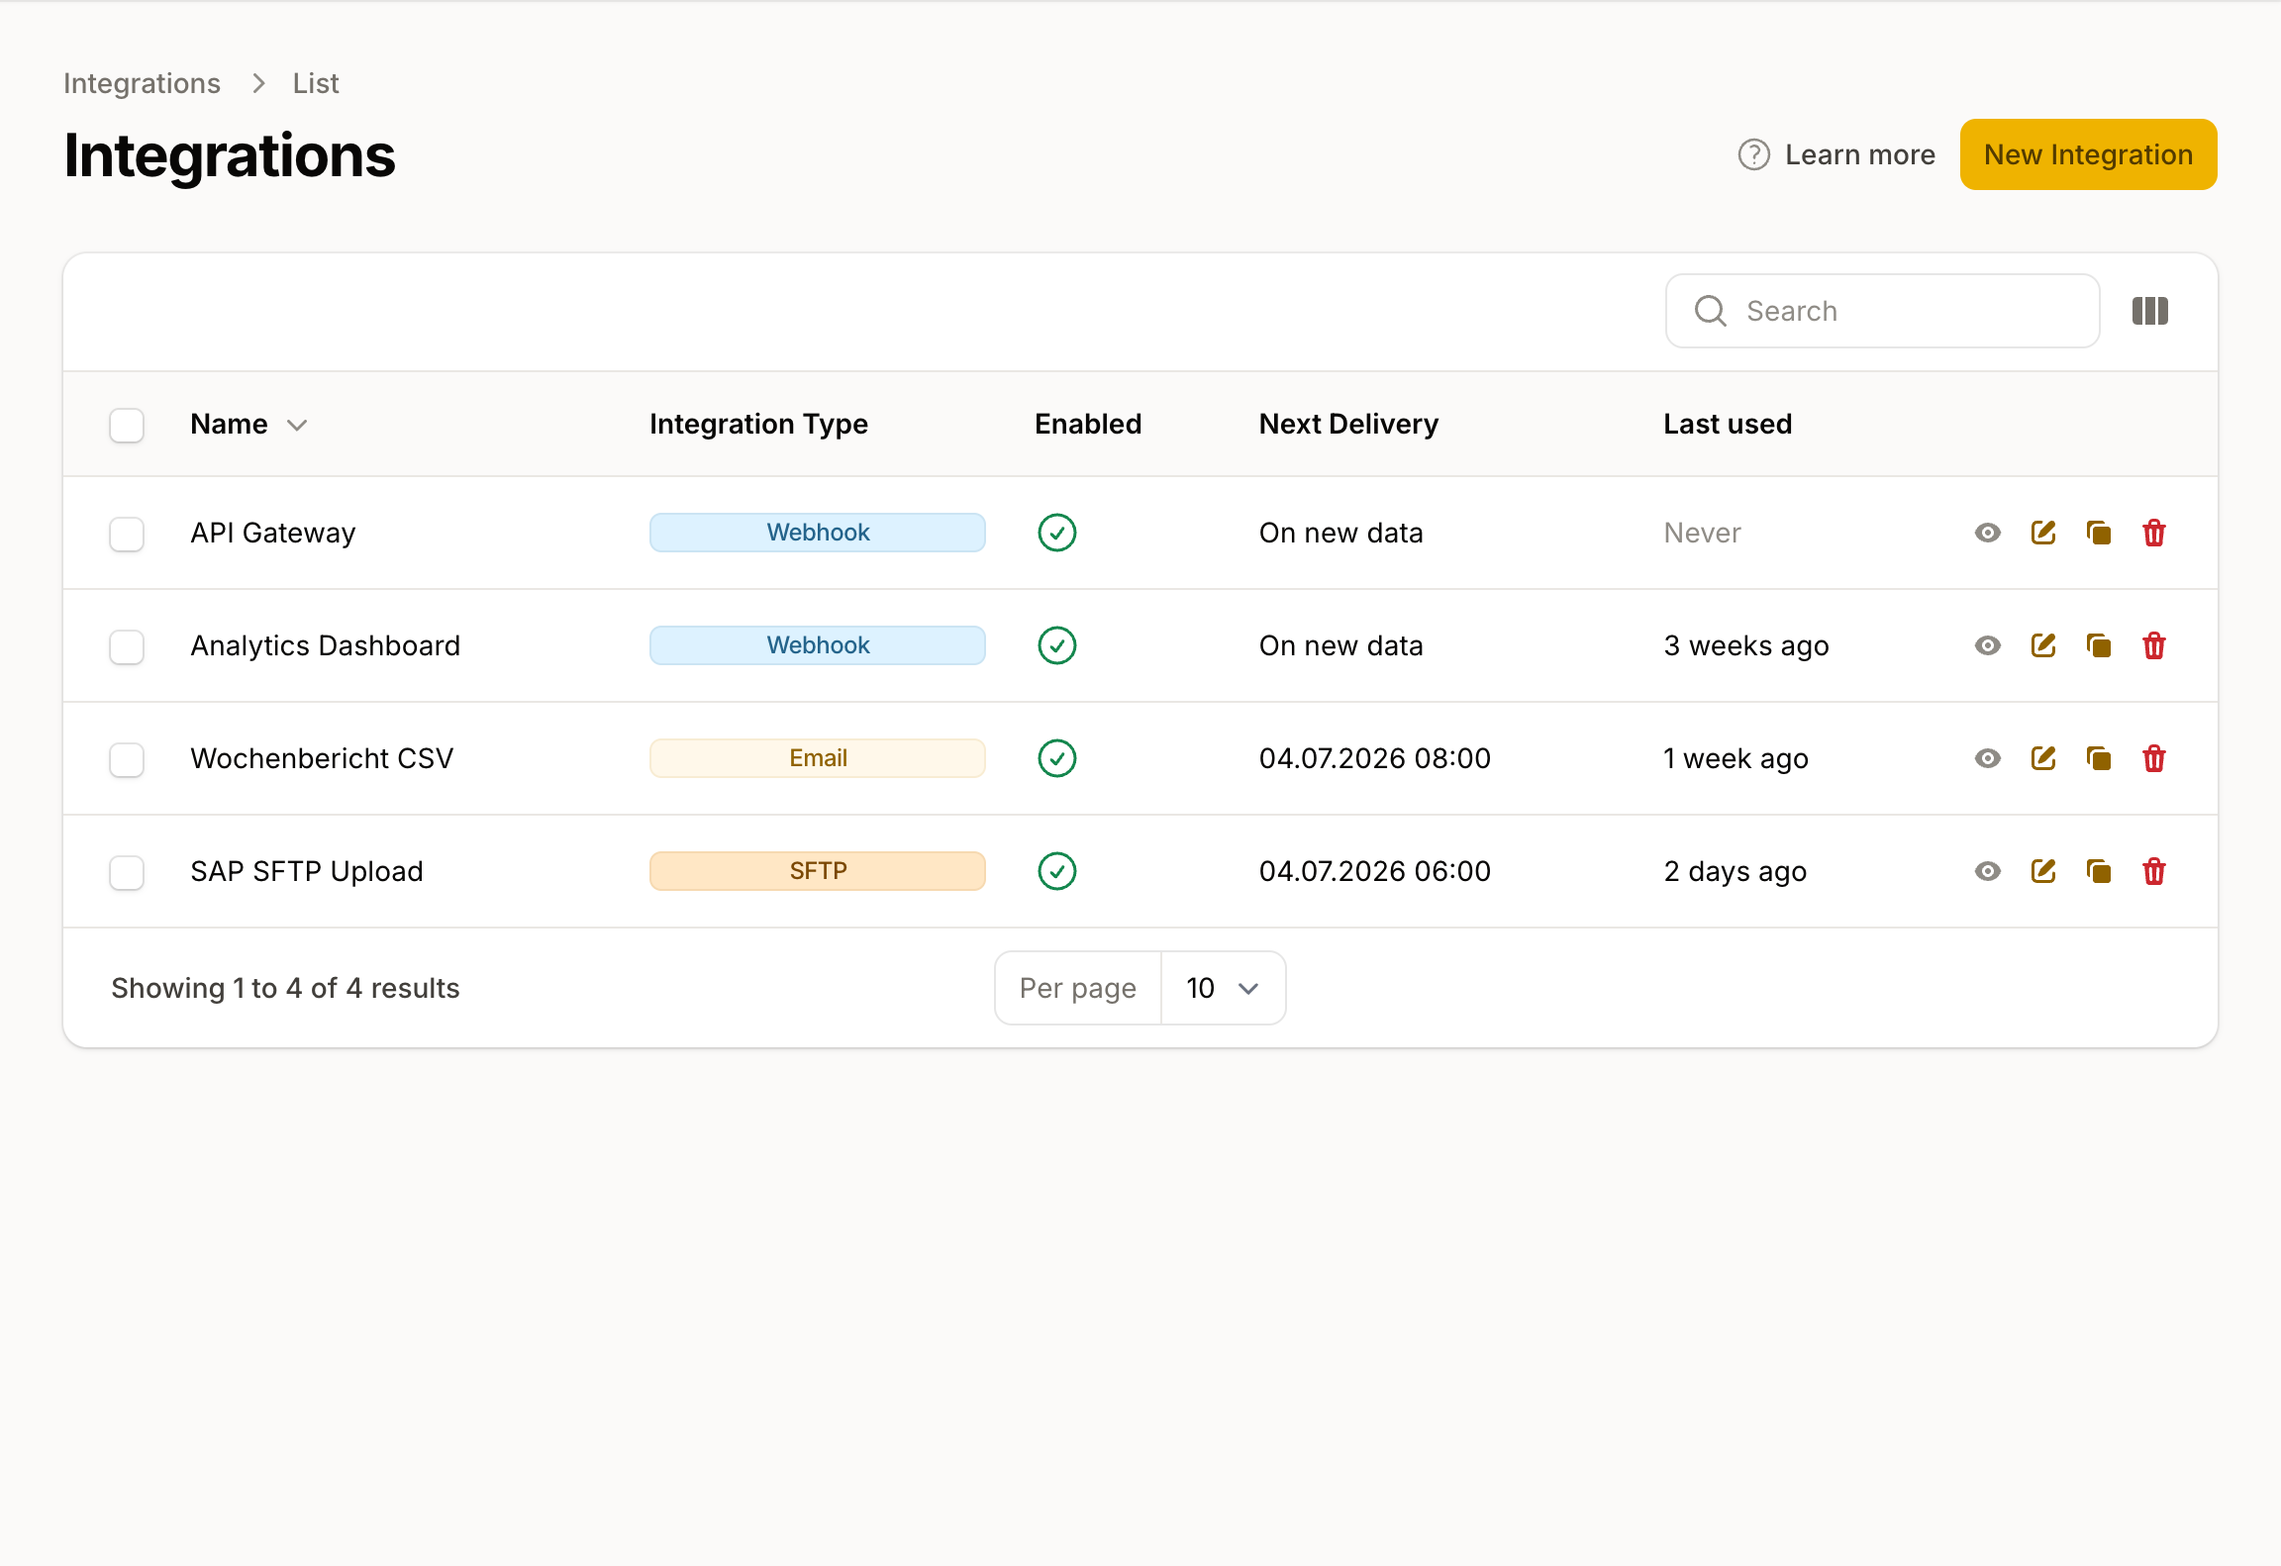This screenshot has height=1566, width=2281.
Task: Delete the Analytics Dashboard integration
Action: click(x=2153, y=646)
